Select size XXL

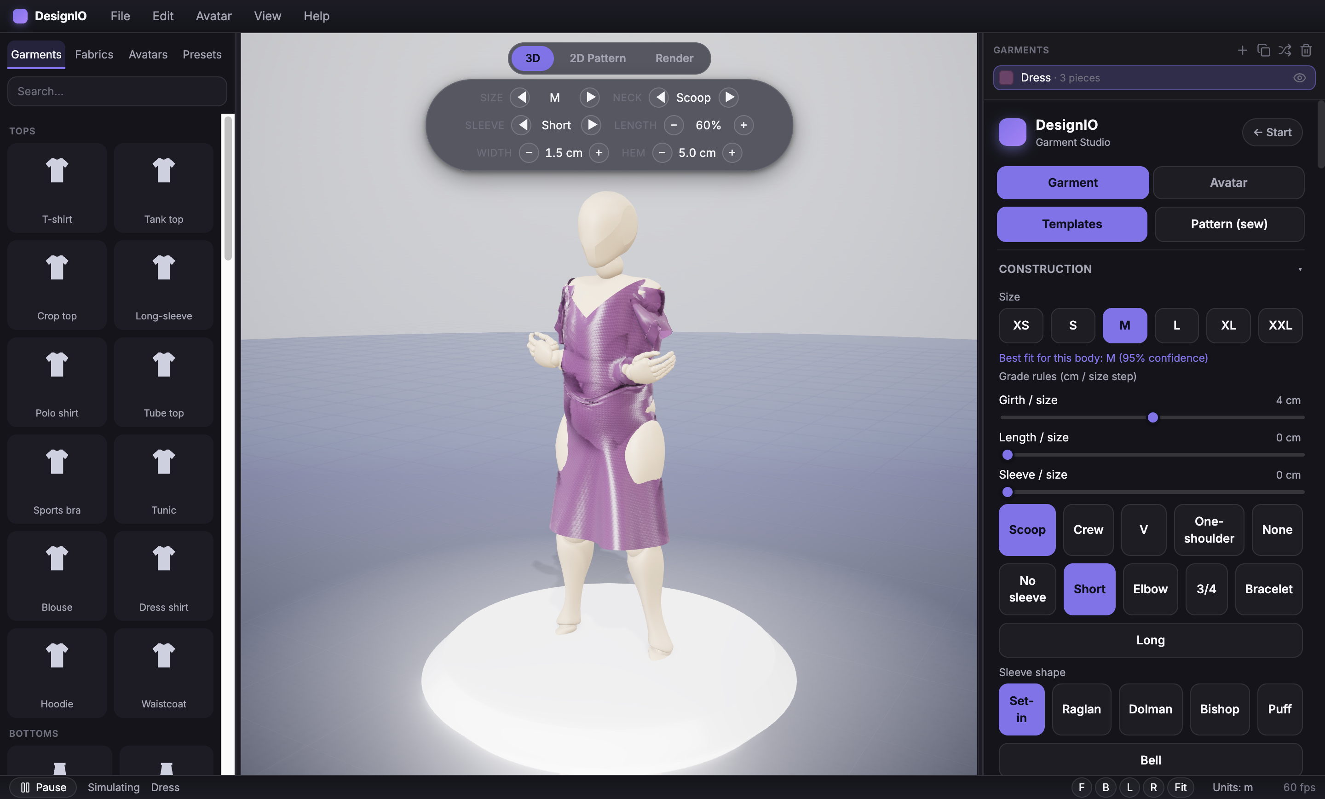[x=1280, y=325]
